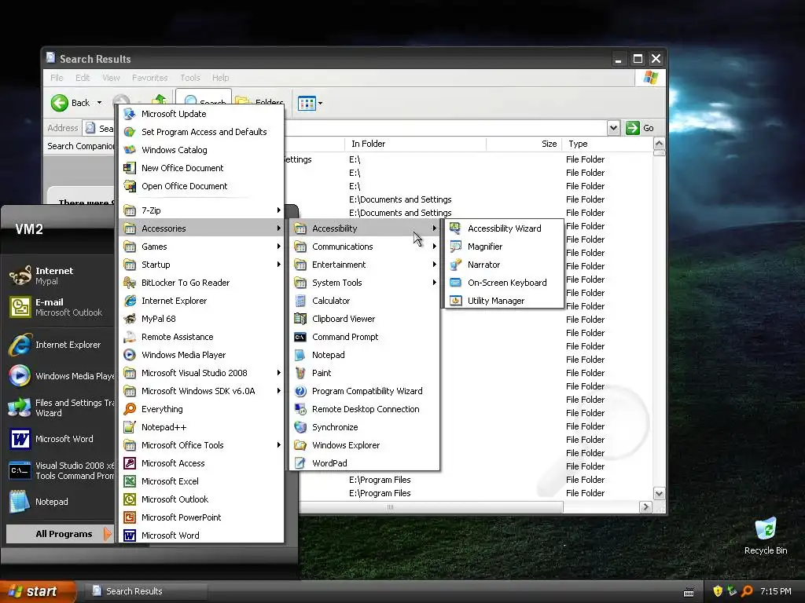This screenshot has width=805, height=603.
Task: Launch Notepad from the Accessories submenu
Action: pos(363,355)
